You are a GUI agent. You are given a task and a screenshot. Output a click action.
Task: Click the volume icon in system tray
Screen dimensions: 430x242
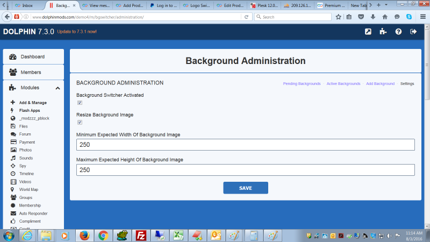pos(389,236)
